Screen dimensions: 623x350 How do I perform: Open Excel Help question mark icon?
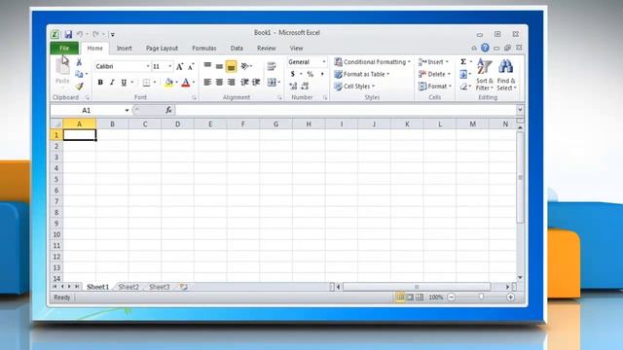[x=485, y=48]
